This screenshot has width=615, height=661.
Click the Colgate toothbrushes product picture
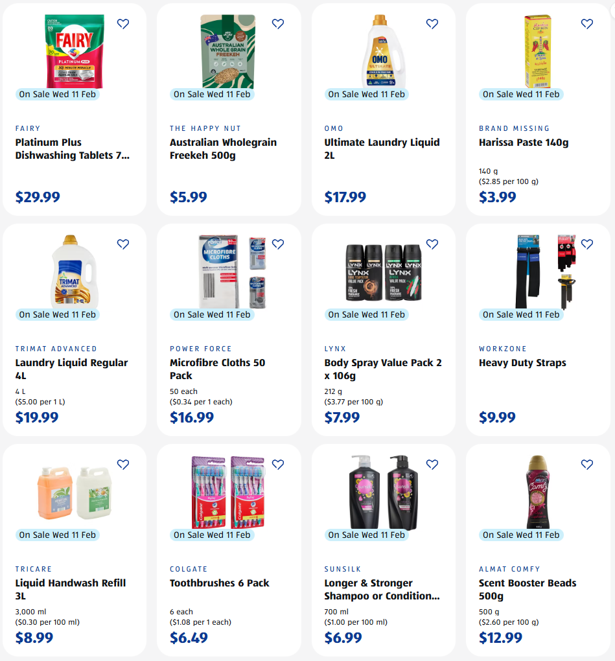[228, 491]
